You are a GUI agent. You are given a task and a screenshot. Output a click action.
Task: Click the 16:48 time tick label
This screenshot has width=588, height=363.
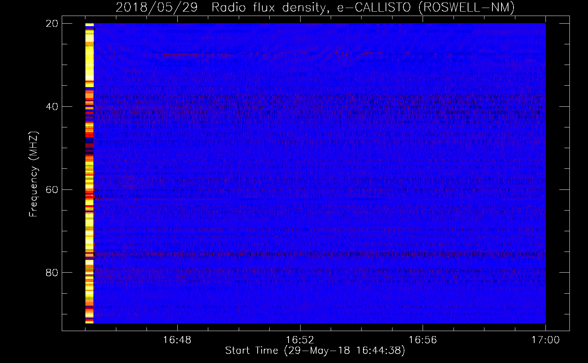point(177,340)
